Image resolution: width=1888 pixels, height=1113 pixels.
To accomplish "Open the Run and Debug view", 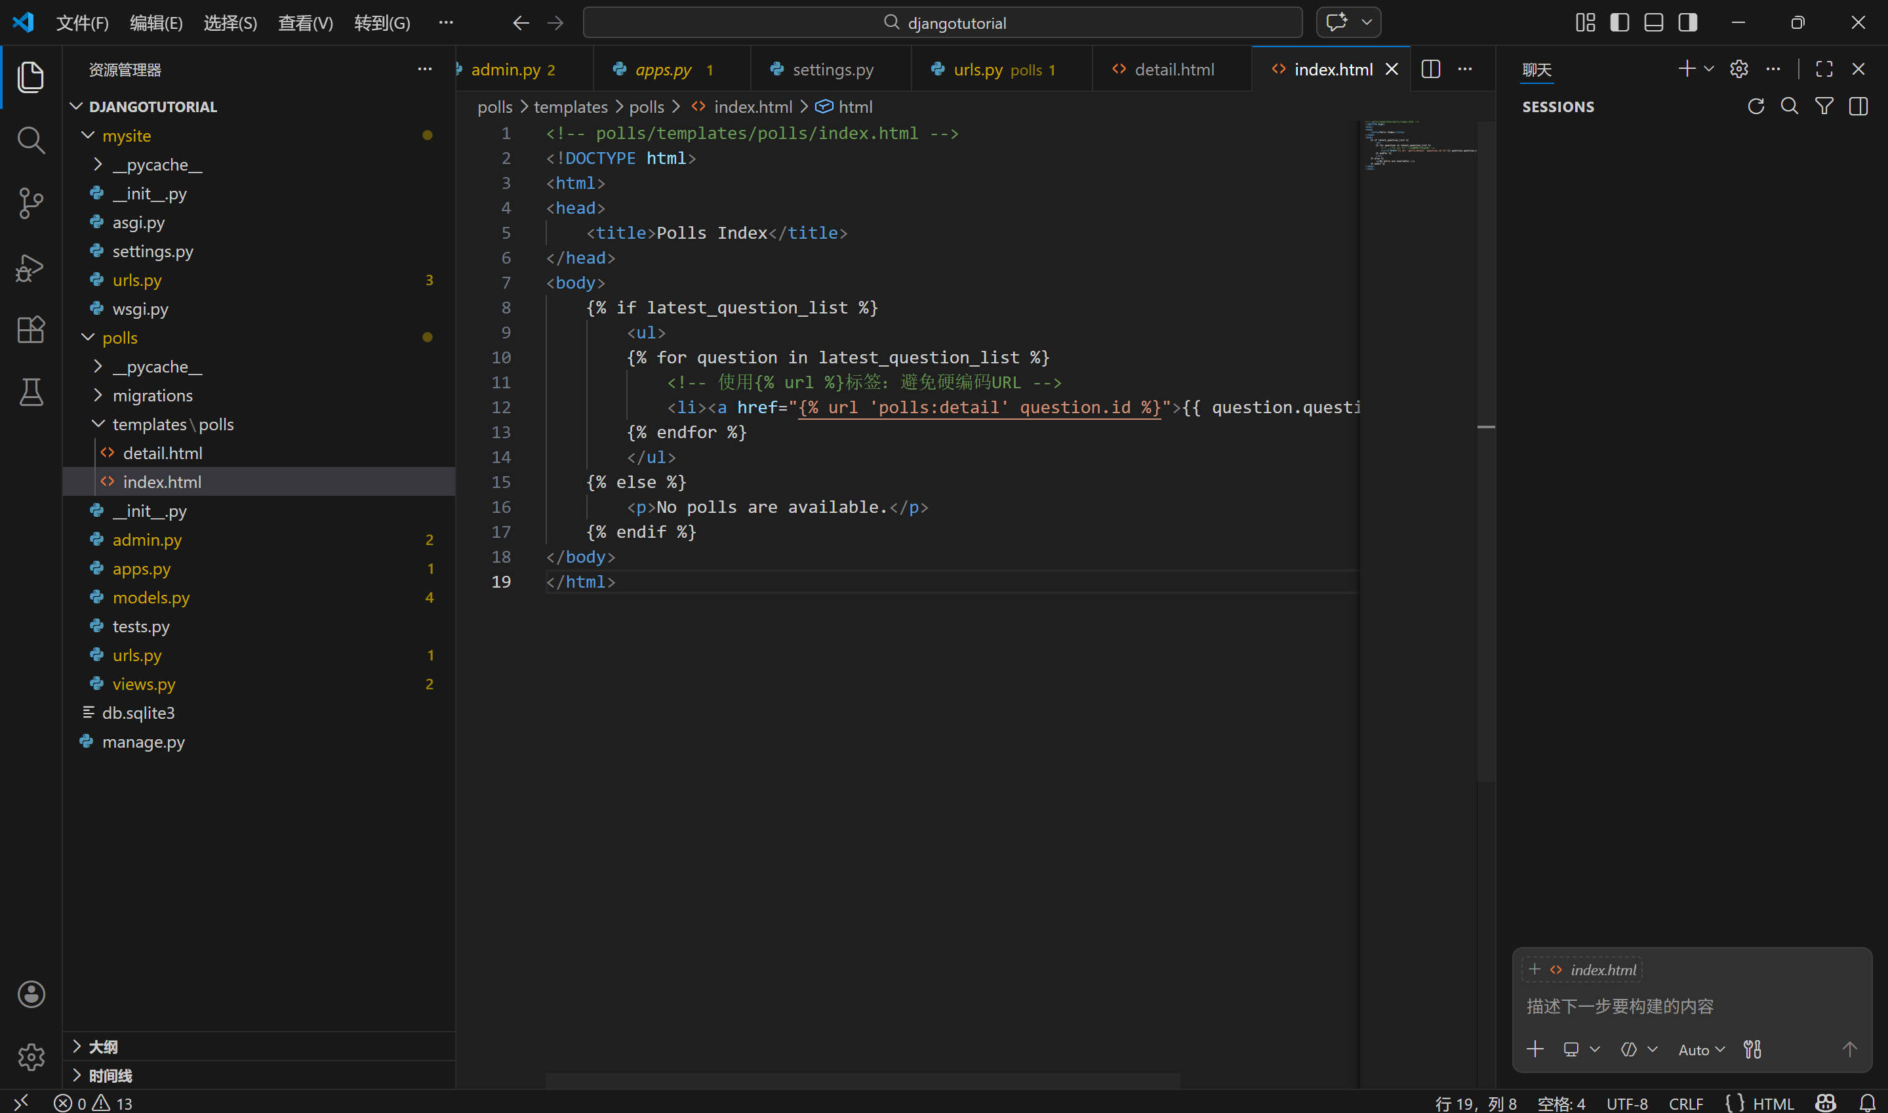I will tap(31, 267).
